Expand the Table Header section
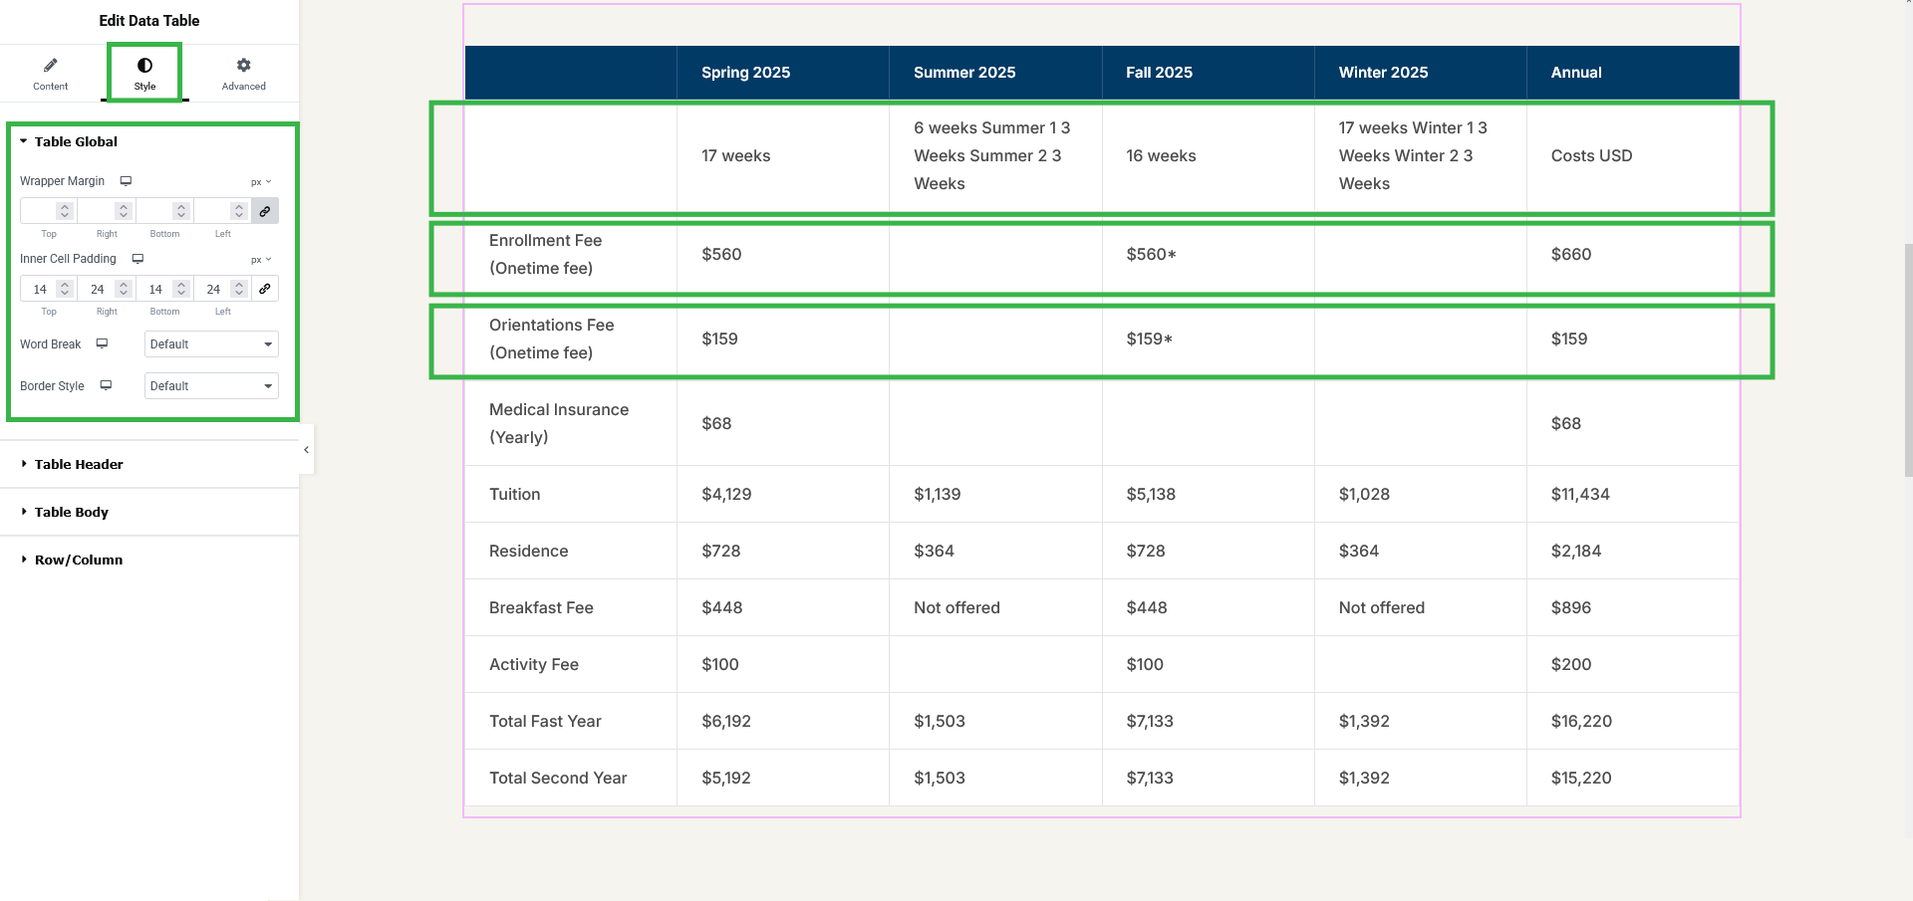1913x901 pixels. tap(79, 464)
